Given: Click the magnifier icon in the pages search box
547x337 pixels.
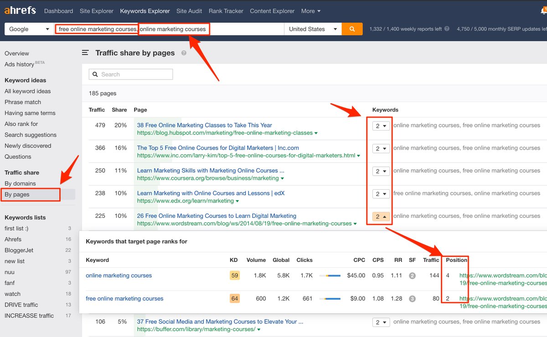Looking at the screenshot, I should (95, 75).
